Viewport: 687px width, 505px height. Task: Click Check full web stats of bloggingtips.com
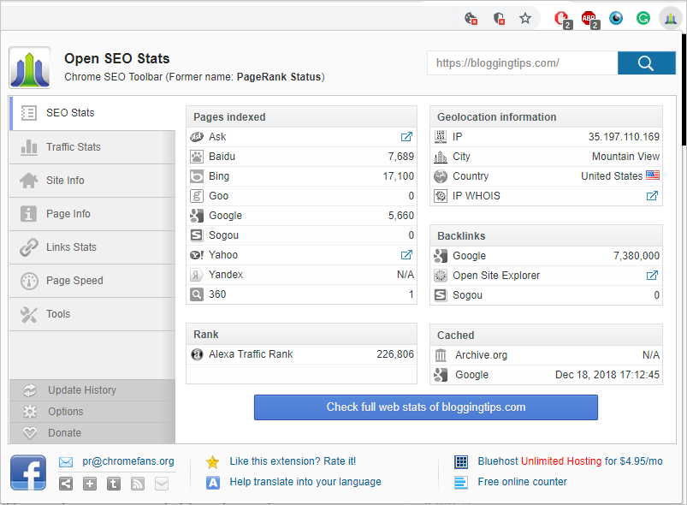425,407
